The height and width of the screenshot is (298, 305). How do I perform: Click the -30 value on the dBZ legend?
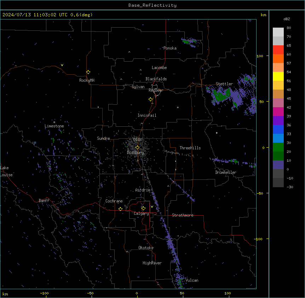pyautogui.click(x=290, y=187)
